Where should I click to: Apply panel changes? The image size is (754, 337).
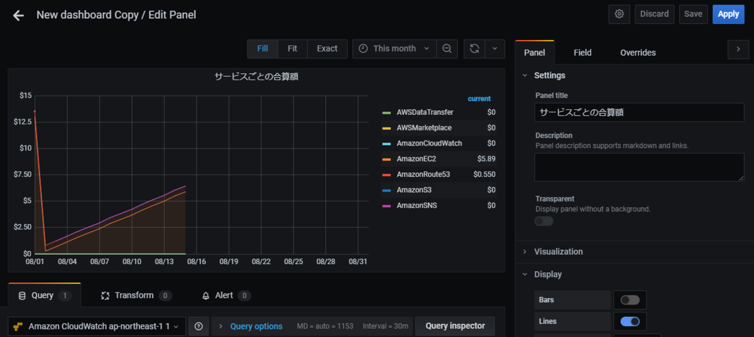pos(728,14)
